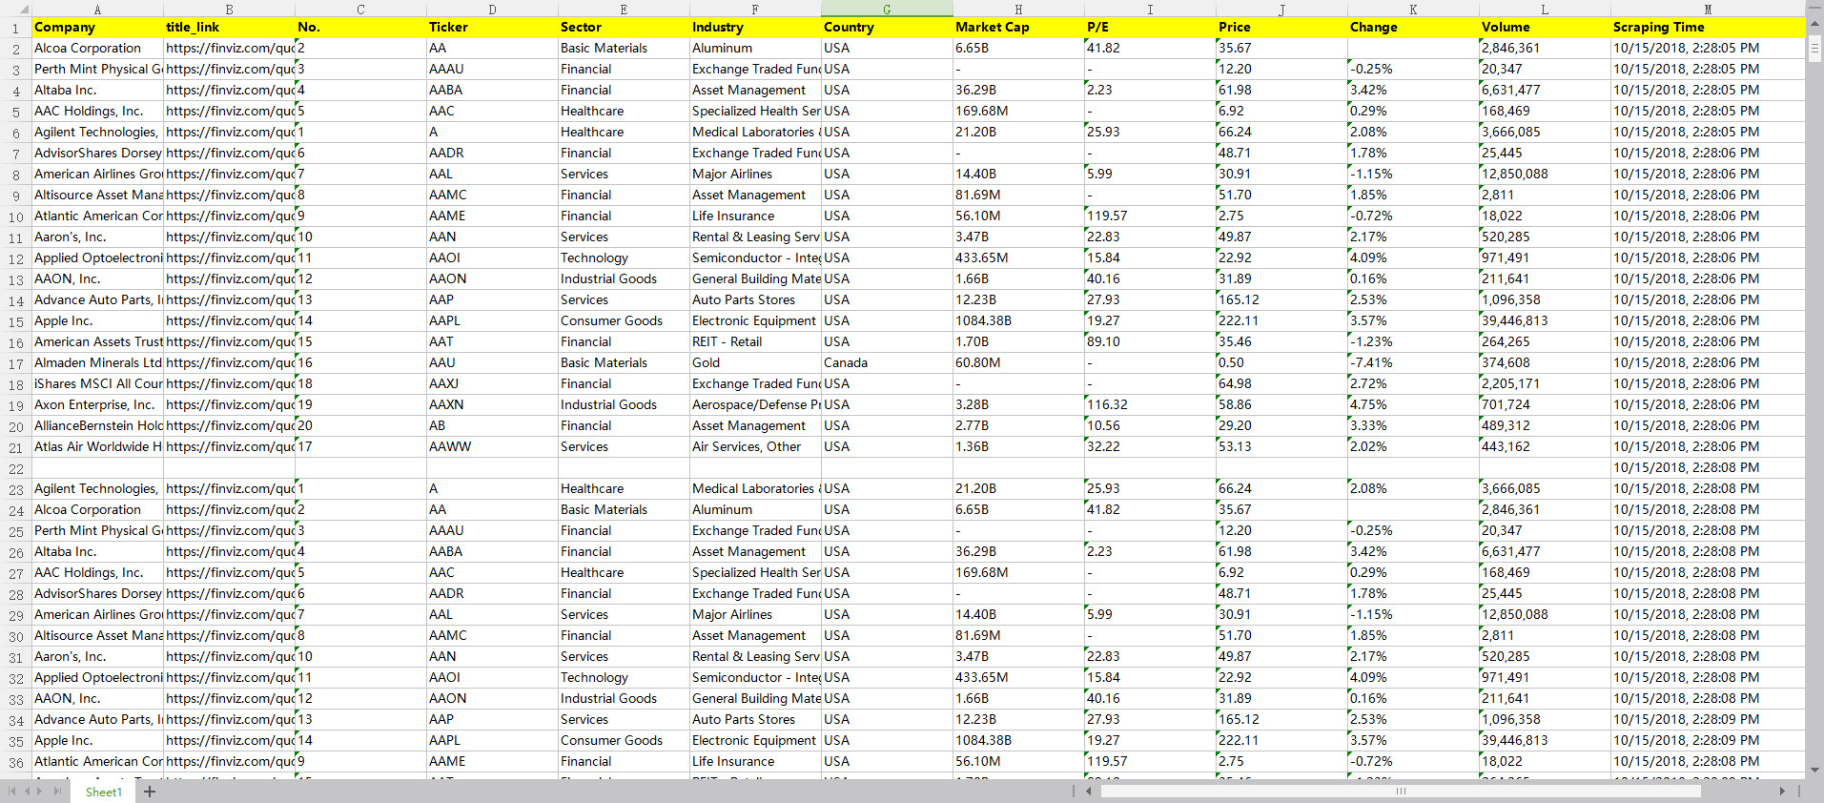This screenshot has width=1824, height=803.
Task: Select the 'AAXN' ticker cell
Action: 492,405
